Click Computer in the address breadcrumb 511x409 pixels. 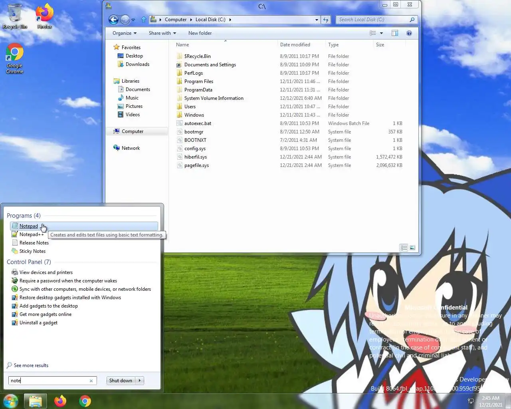[x=176, y=20]
